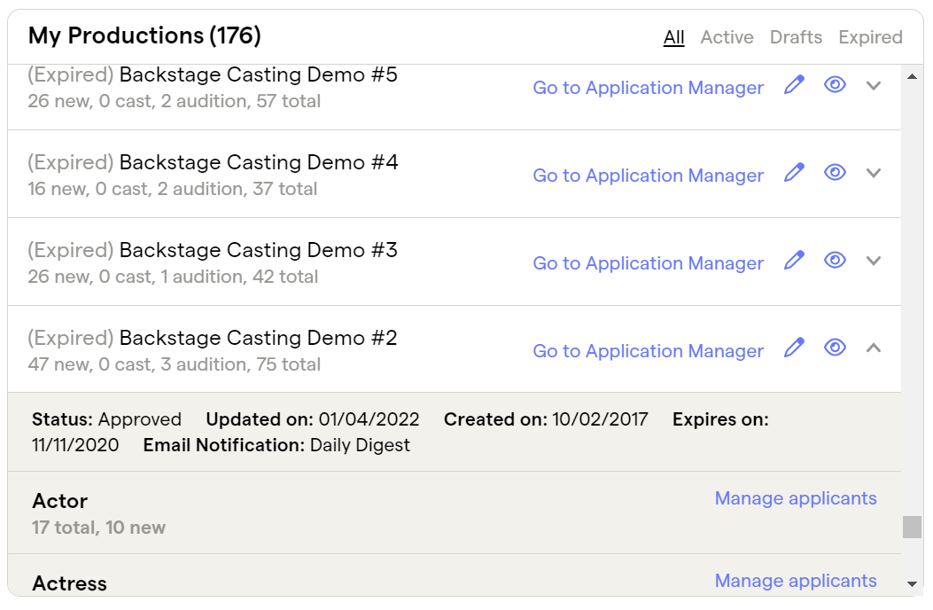Toggle the eye icon on Backstage Casting Demo #4
933x610 pixels.
pyautogui.click(x=834, y=172)
